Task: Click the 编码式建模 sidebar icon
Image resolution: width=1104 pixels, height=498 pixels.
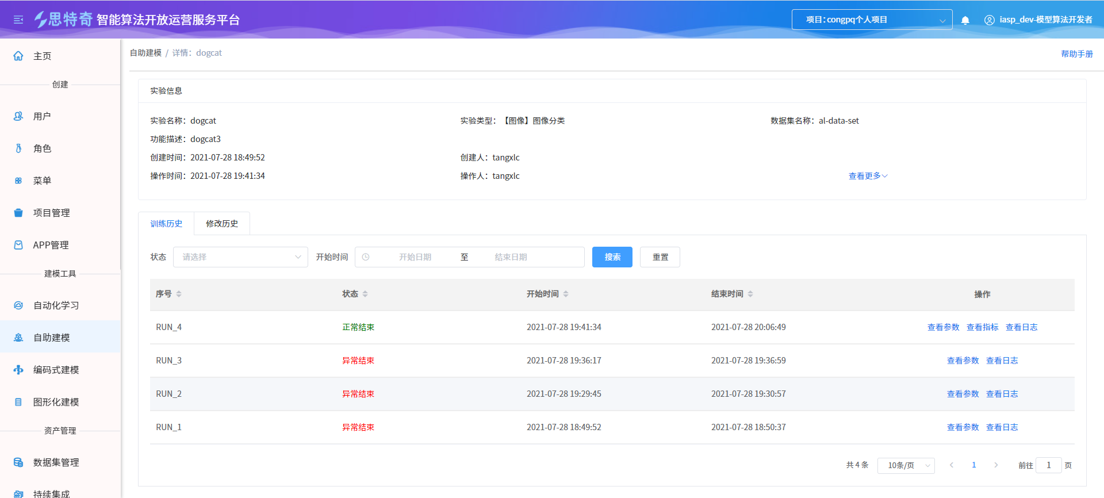Action: 18,370
